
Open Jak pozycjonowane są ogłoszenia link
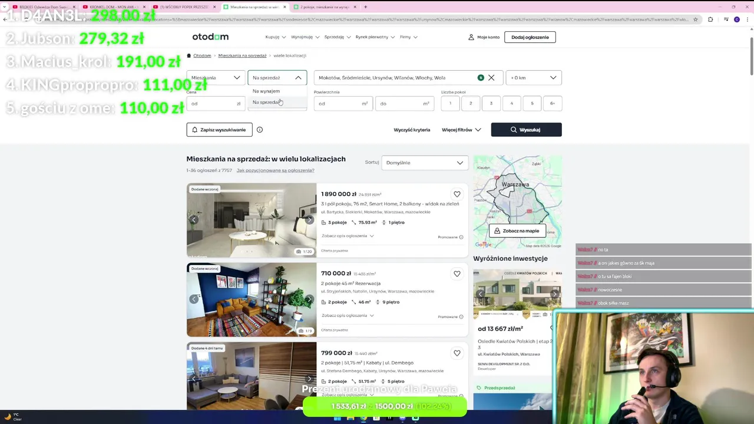click(x=275, y=170)
